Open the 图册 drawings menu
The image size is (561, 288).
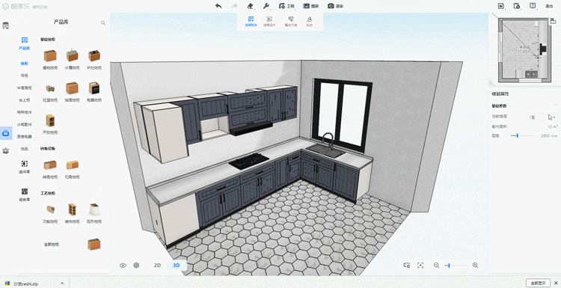pos(311,6)
